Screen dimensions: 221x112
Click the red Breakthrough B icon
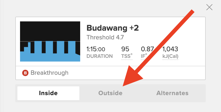point(25,73)
